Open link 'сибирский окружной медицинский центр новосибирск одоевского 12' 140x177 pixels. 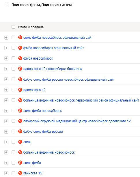pyautogui.click(x=77, y=121)
